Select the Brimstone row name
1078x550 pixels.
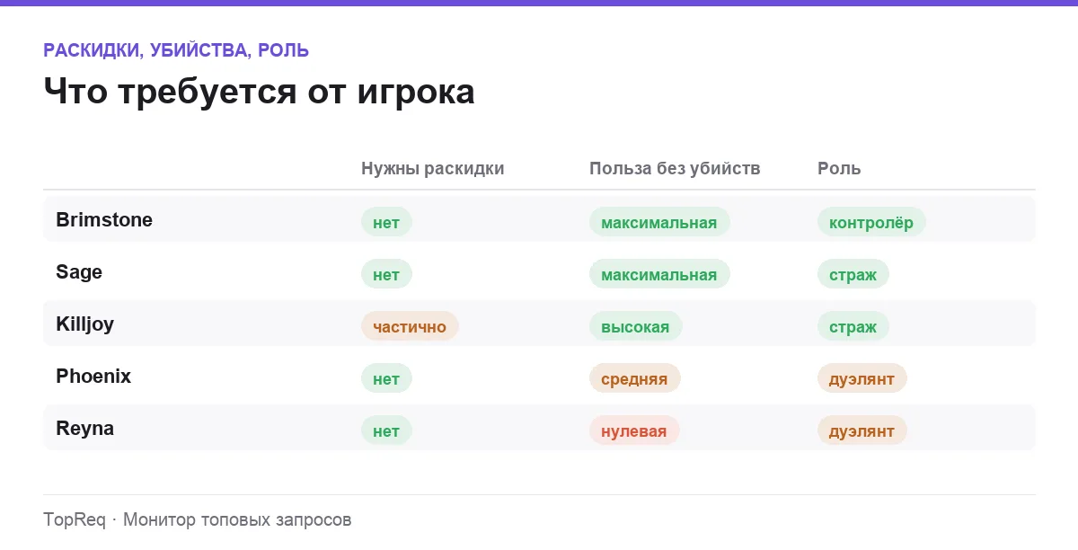point(104,220)
